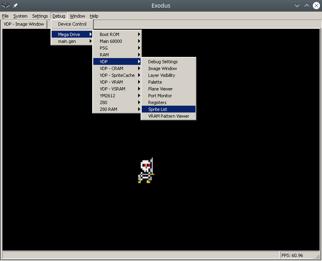Expand the RAM submenu
Image resolution: width=322 pixels, height=261 pixels.
(117, 55)
